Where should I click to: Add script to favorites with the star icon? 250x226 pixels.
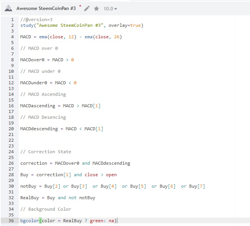coord(96,8)
